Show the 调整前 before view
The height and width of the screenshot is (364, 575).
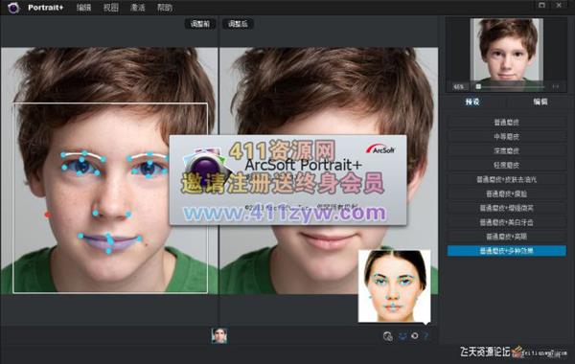(x=200, y=24)
